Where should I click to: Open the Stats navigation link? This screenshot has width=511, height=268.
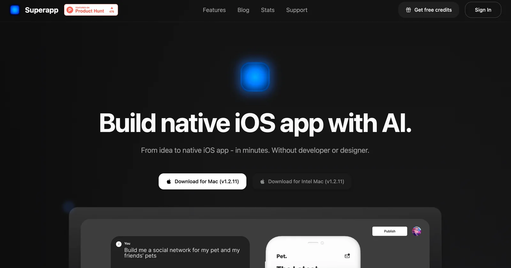click(268, 10)
